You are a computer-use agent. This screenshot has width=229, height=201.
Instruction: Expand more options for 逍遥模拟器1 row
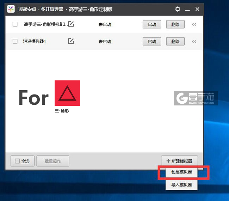[194, 42]
